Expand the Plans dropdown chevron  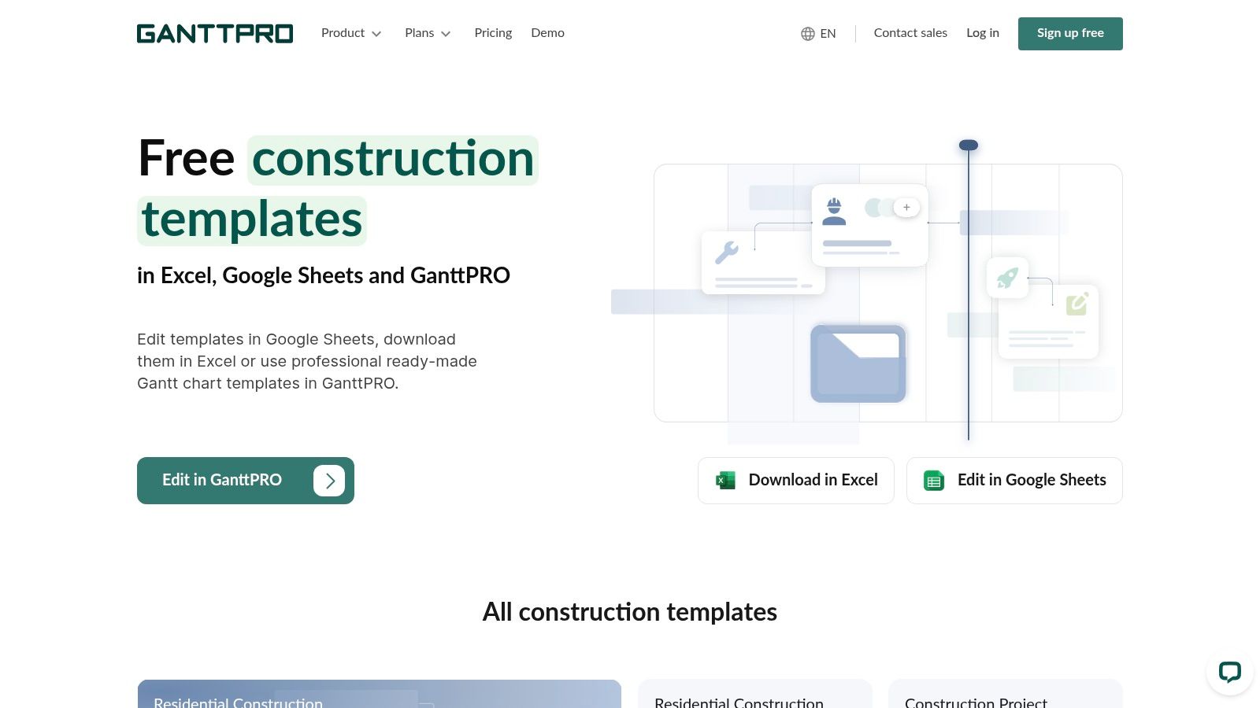pyautogui.click(x=446, y=34)
